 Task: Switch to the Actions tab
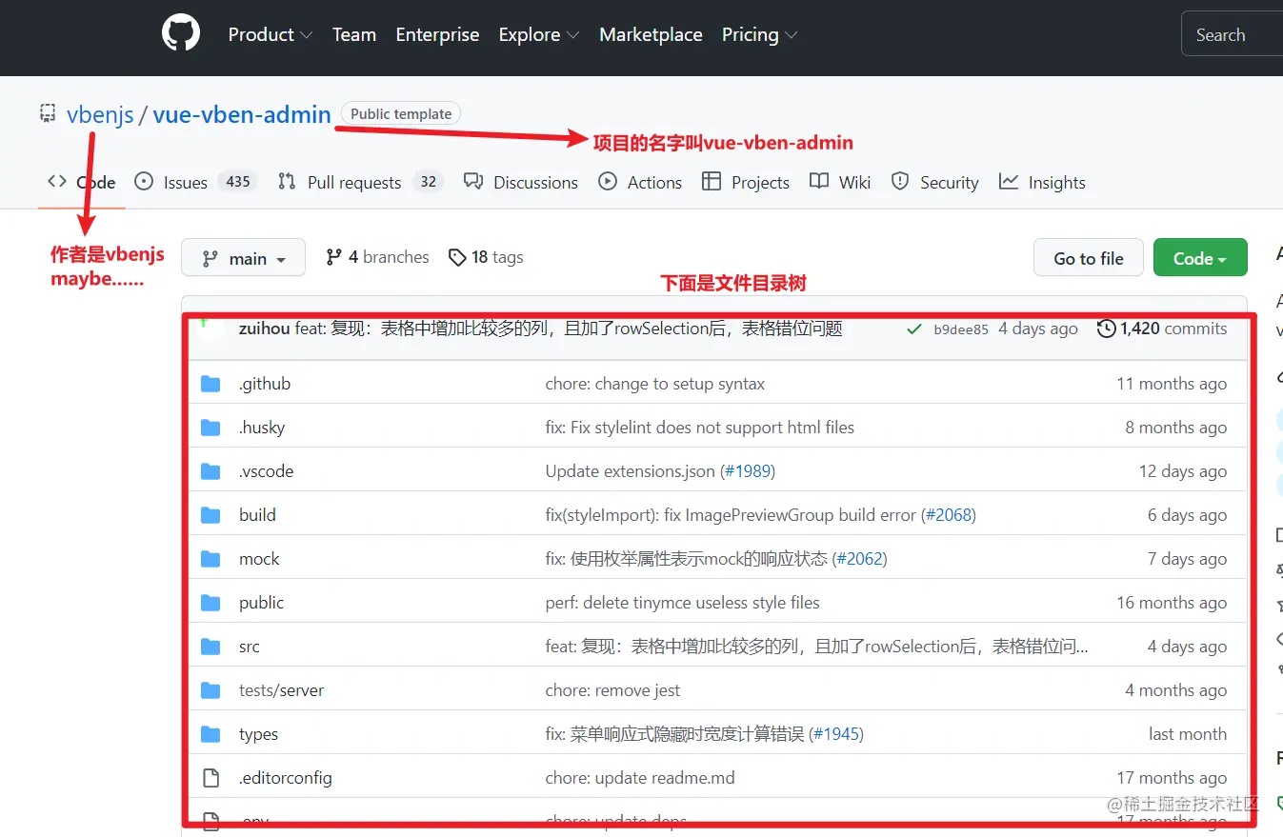click(640, 182)
